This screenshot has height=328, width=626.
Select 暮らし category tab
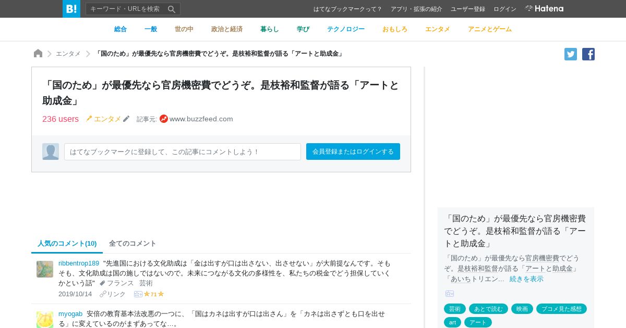[x=270, y=29]
